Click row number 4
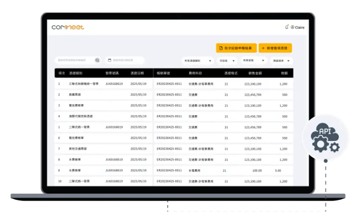 coord(59,117)
